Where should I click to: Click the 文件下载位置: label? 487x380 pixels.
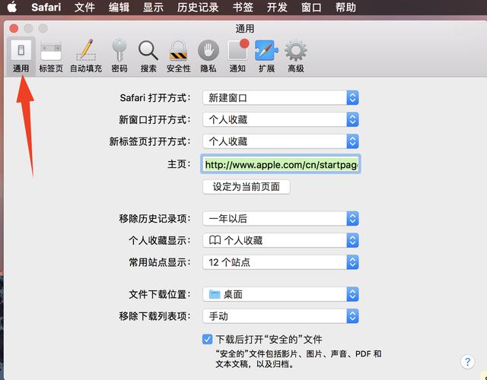click(160, 294)
